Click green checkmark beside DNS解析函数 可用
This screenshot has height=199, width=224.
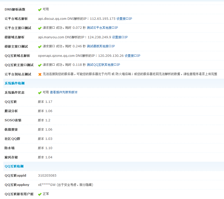tap(40, 10)
